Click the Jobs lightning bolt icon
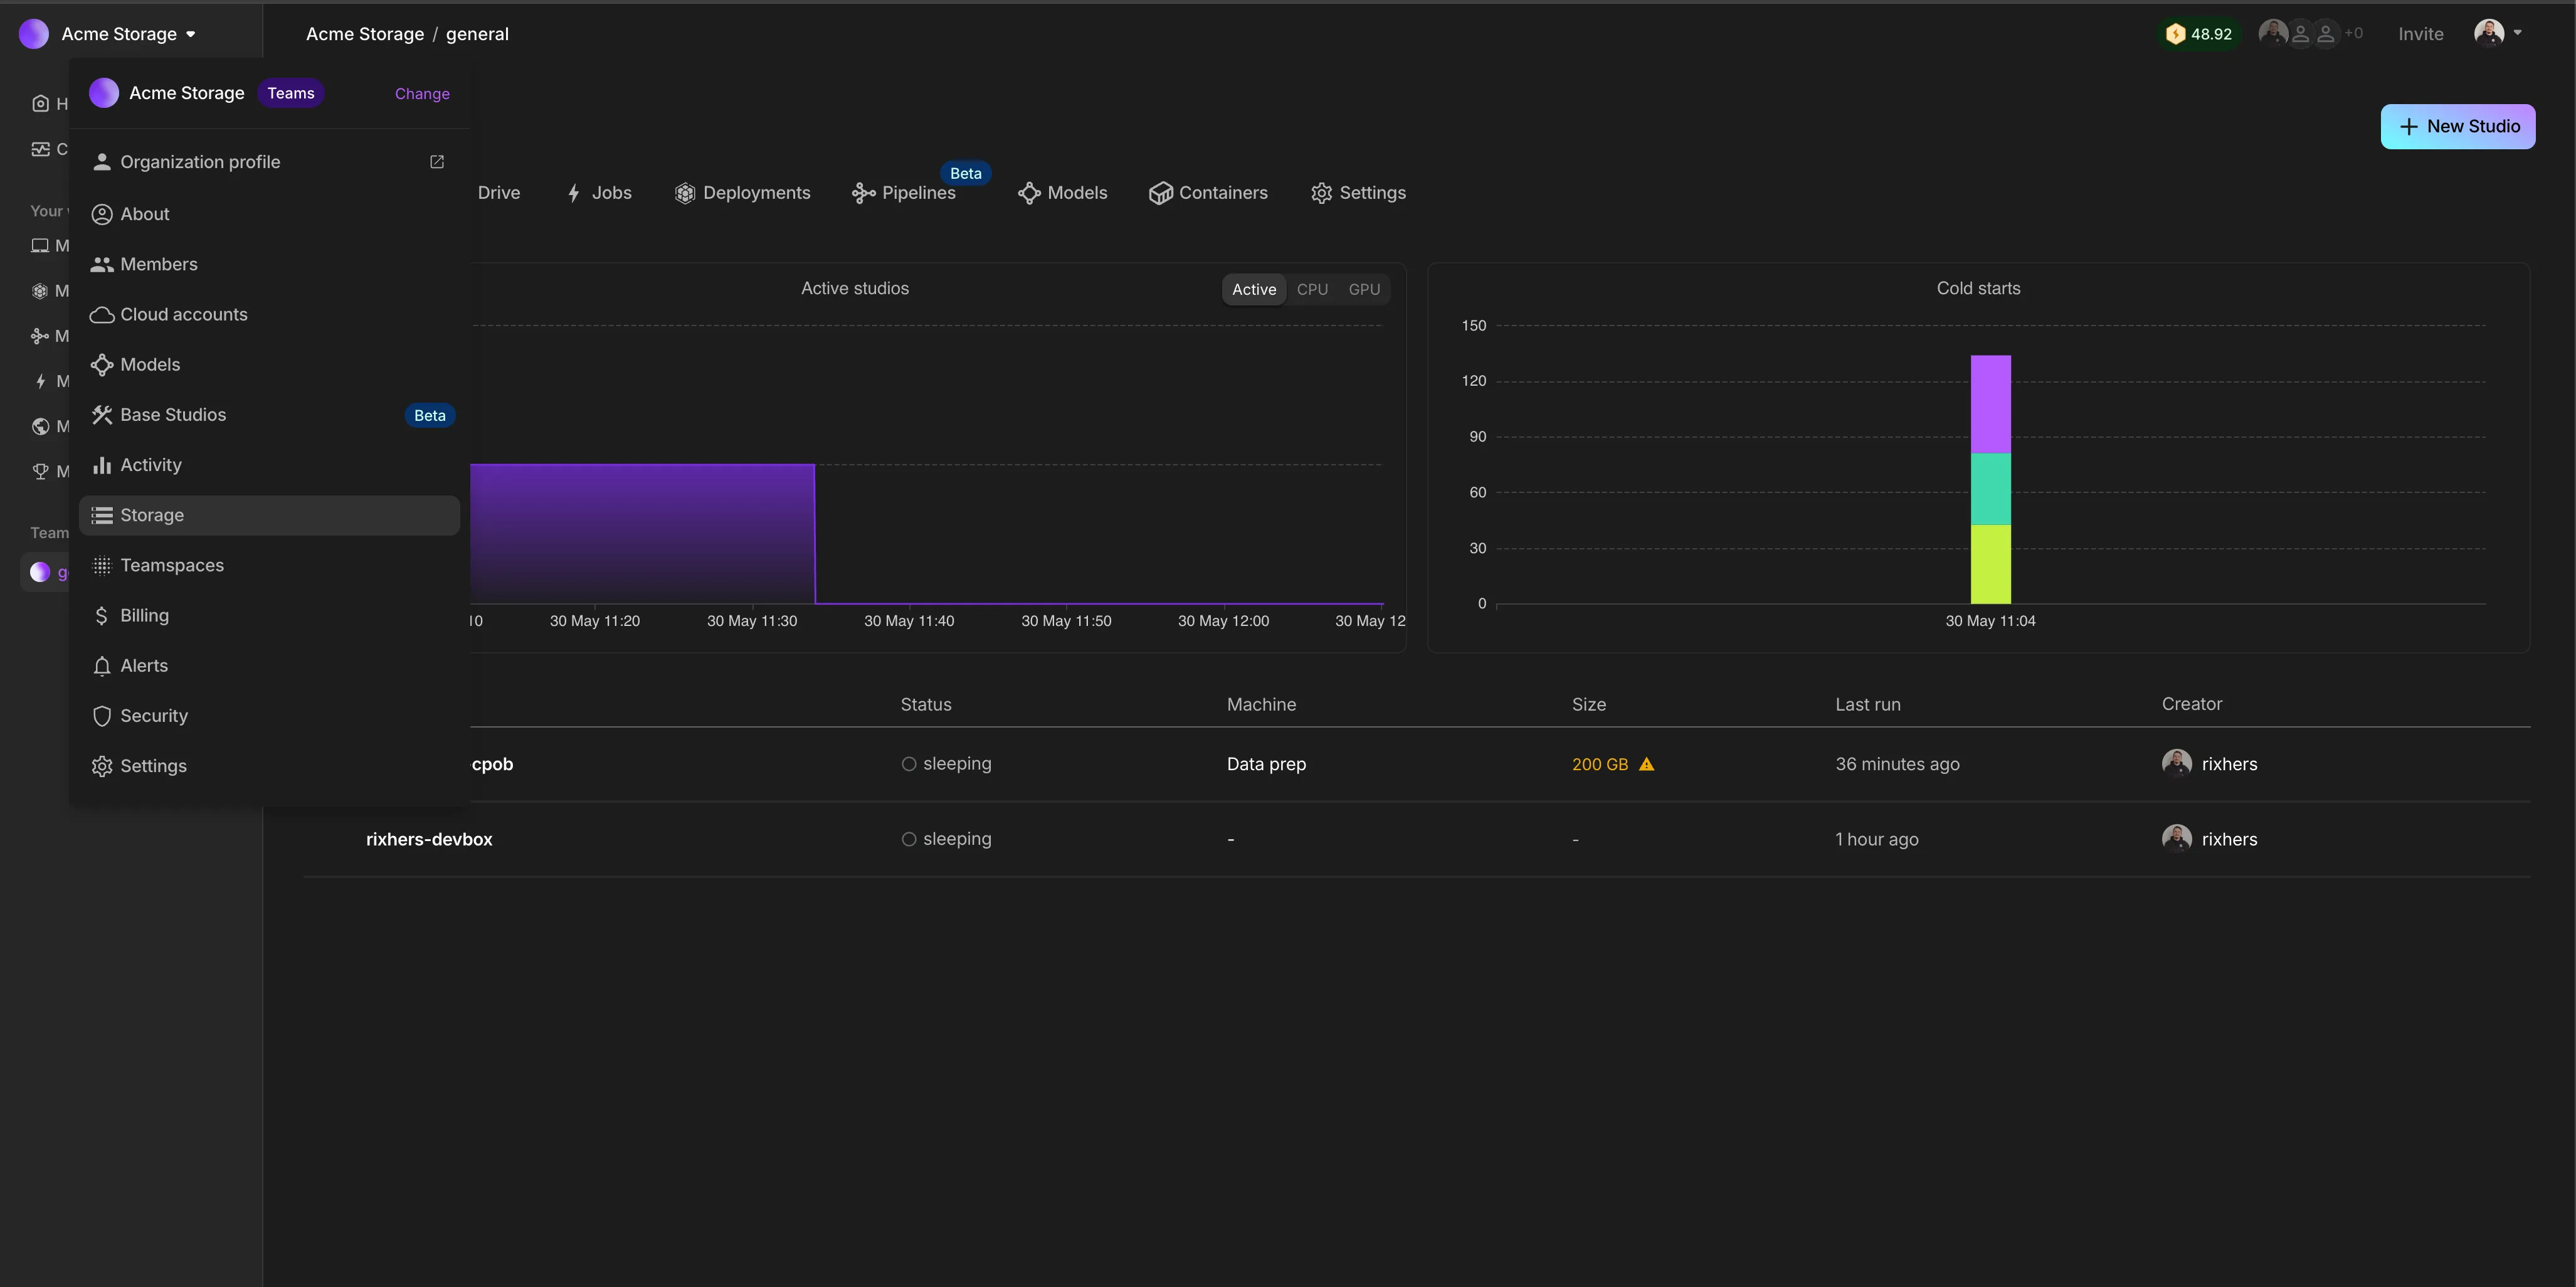The height and width of the screenshot is (1287, 2576). click(574, 193)
